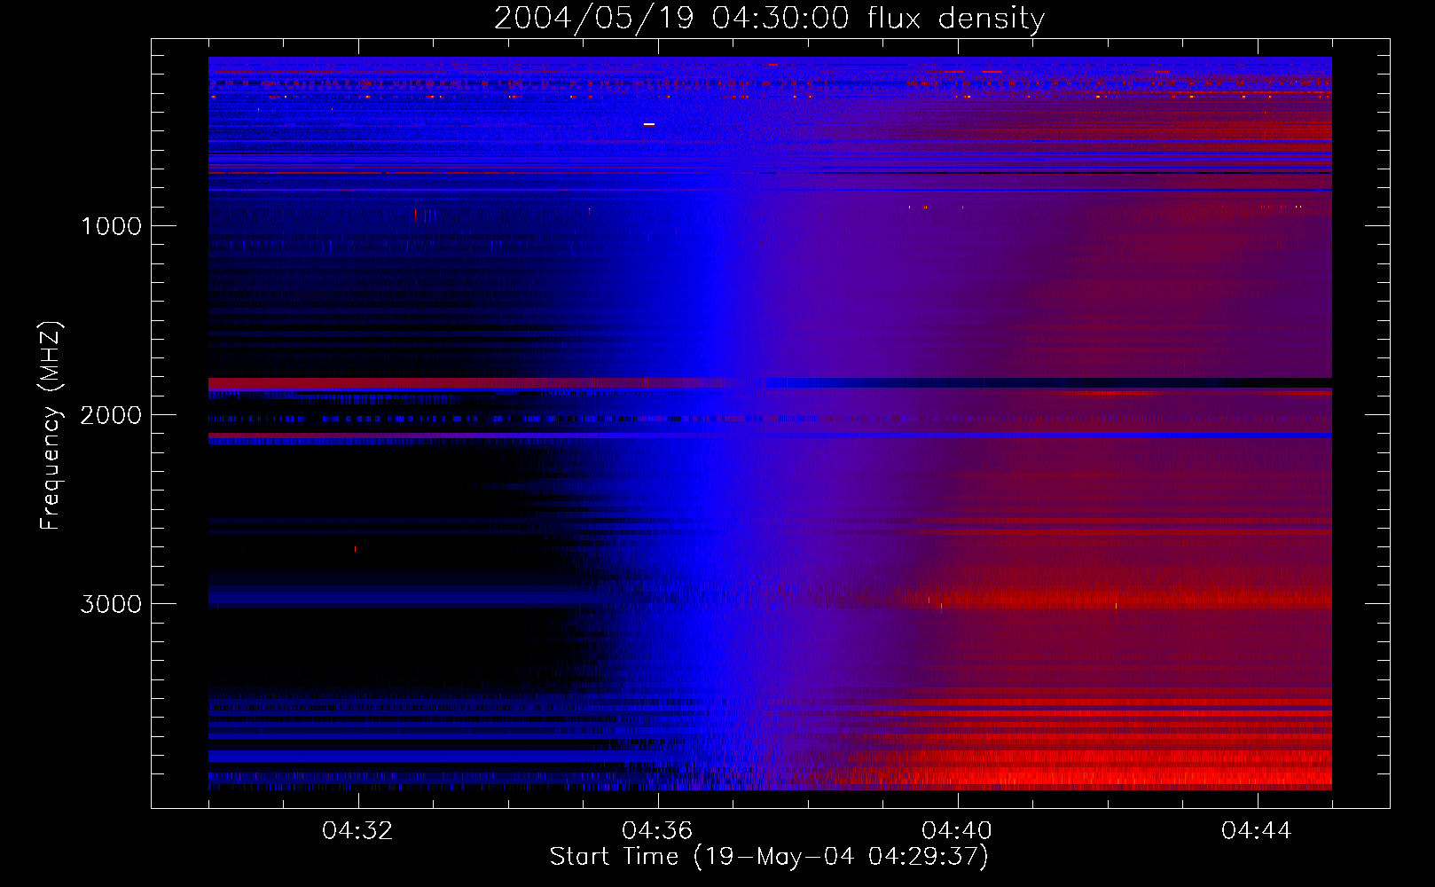Select the 2000 frequency tick label

click(111, 415)
